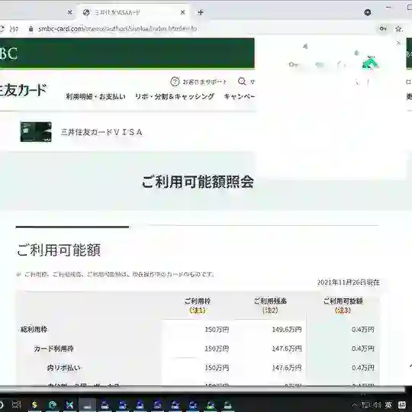Screen dimensions: 412x412
Task: Open the 利用明細・お支払い menu
Action: [x=95, y=96]
